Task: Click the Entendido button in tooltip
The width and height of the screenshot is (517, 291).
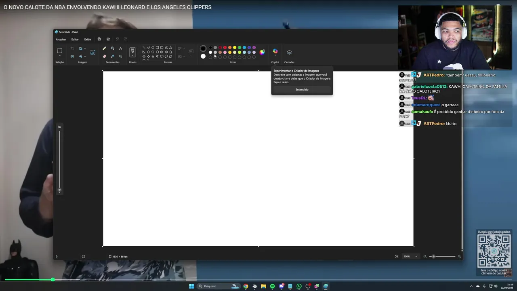Action: (x=302, y=89)
